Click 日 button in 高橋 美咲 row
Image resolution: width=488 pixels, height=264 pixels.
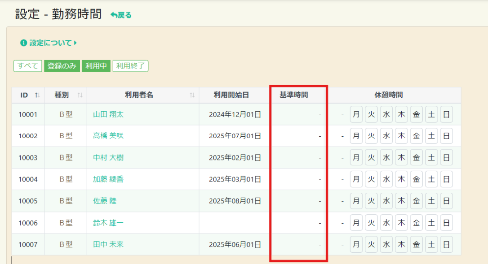click(x=446, y=136)
